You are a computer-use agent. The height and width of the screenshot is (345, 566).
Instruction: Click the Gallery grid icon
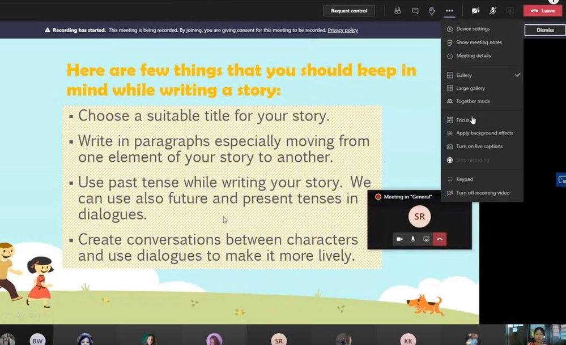pyautogui.click(x=450, y=75)
